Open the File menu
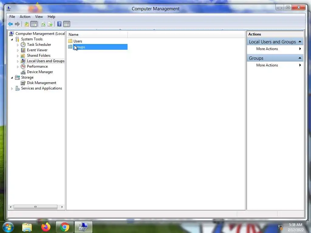This screenshot has width=311, height=233. point(12,17)
